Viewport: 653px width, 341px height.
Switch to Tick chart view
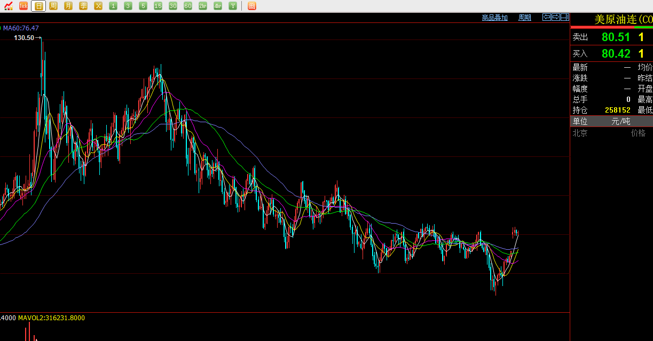(23, 6)
